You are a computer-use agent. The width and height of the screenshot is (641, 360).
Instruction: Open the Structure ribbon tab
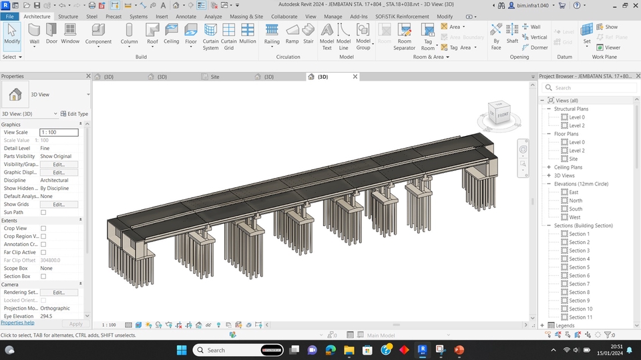68,16
